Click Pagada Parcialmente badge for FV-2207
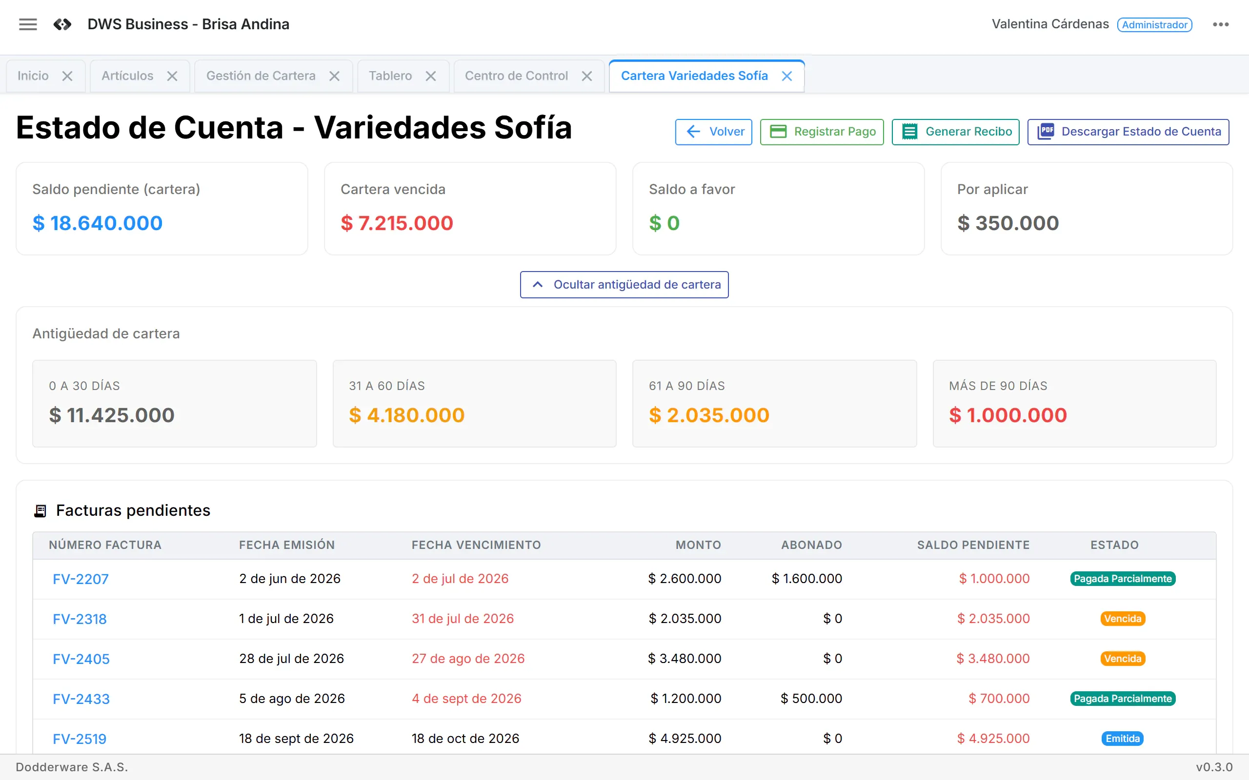 click(1123, 579)
